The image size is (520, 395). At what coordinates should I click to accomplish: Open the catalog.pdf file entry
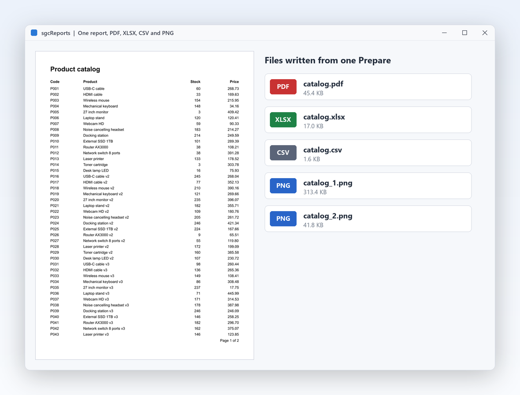368,87
